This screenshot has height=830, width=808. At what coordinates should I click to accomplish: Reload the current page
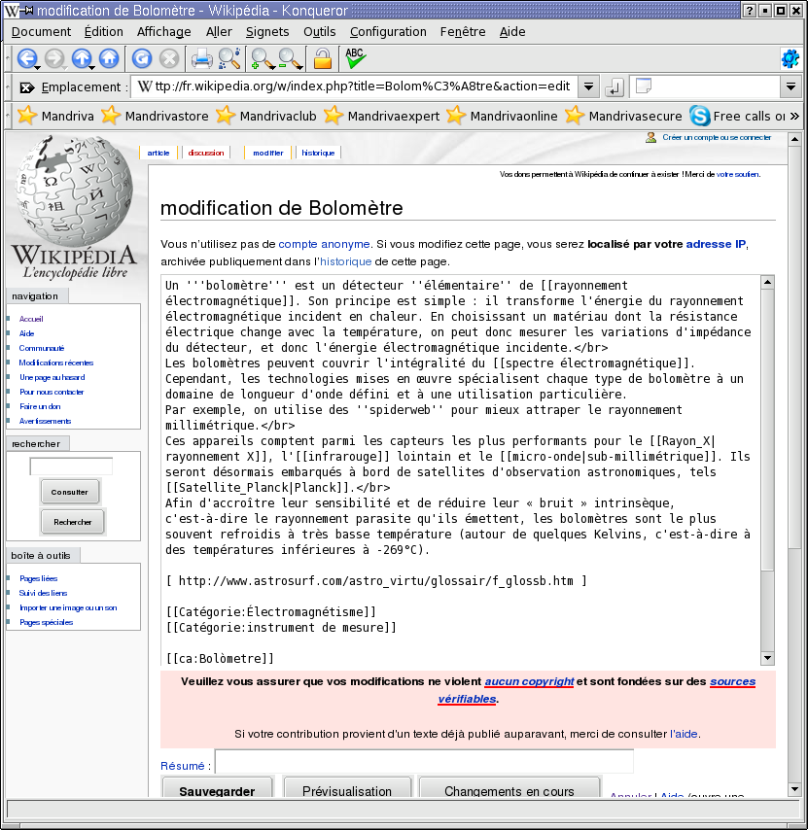(x=142, y=58)
